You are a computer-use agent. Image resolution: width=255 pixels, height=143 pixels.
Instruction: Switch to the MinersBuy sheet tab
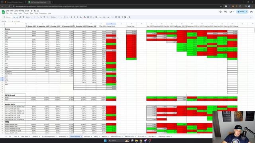pyautogui.click(x=63, y=137)
